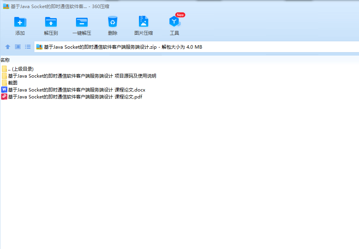
Task: Select the 课程论文.pdf file name
Action: 75,97
